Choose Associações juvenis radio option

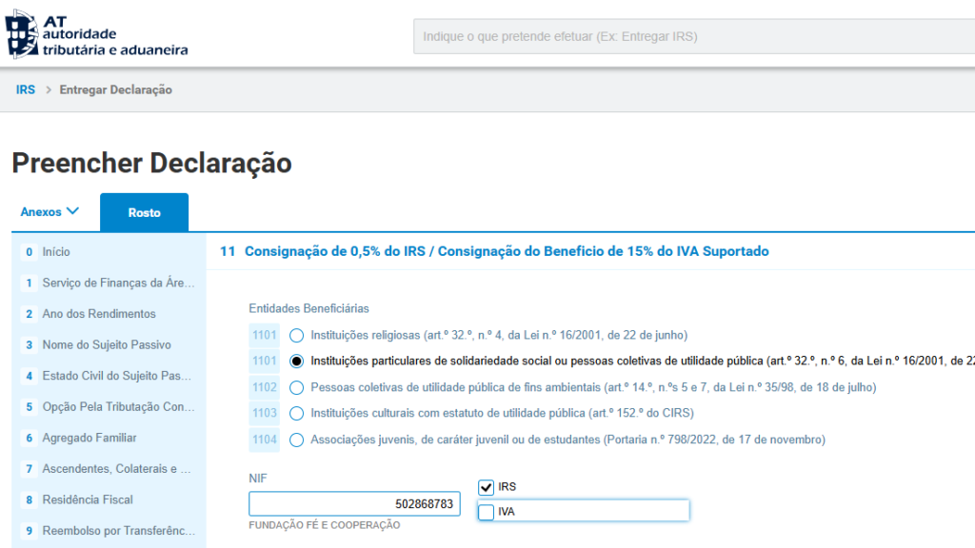click(297, 440)
